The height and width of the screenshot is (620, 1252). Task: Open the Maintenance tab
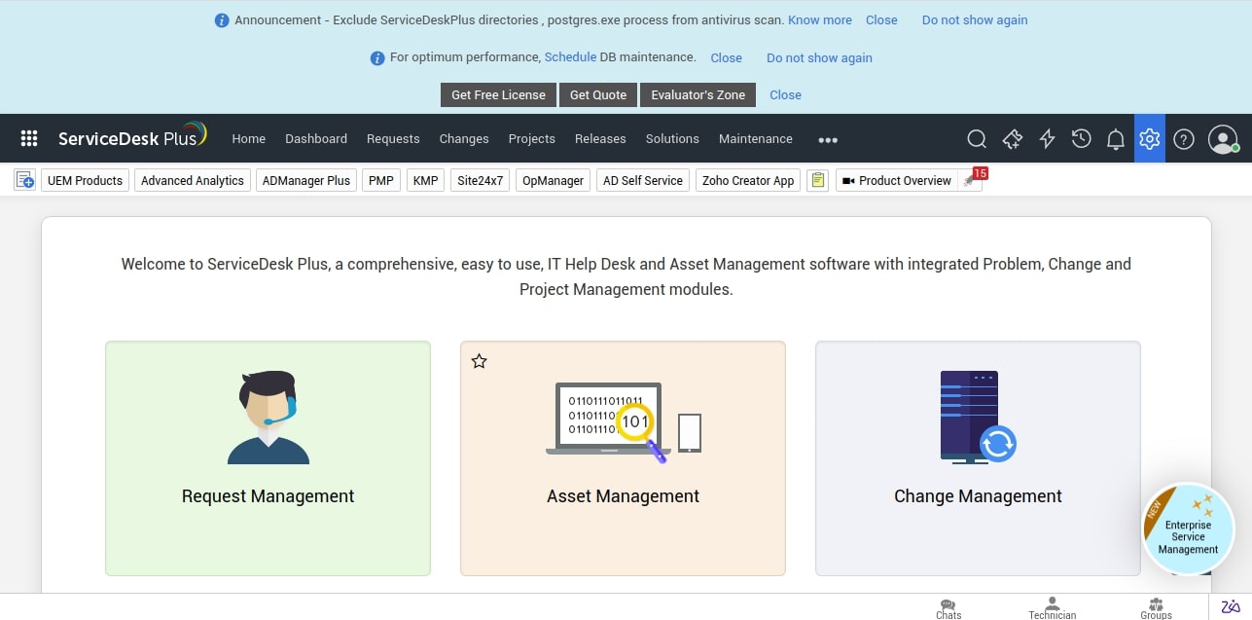[x=756, y=138]
